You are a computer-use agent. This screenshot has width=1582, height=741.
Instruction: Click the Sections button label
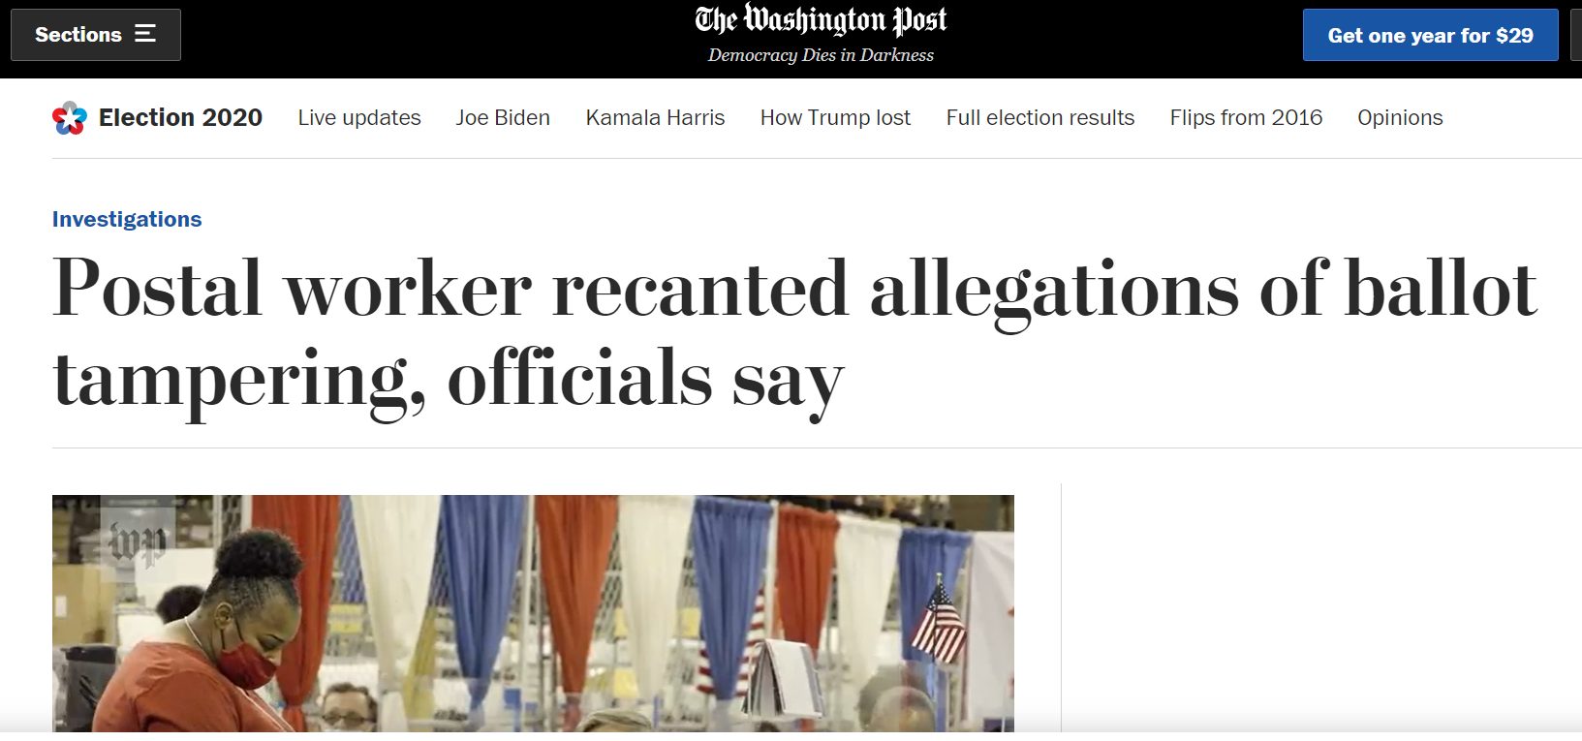pyautogui.click(x=78, y=35)
